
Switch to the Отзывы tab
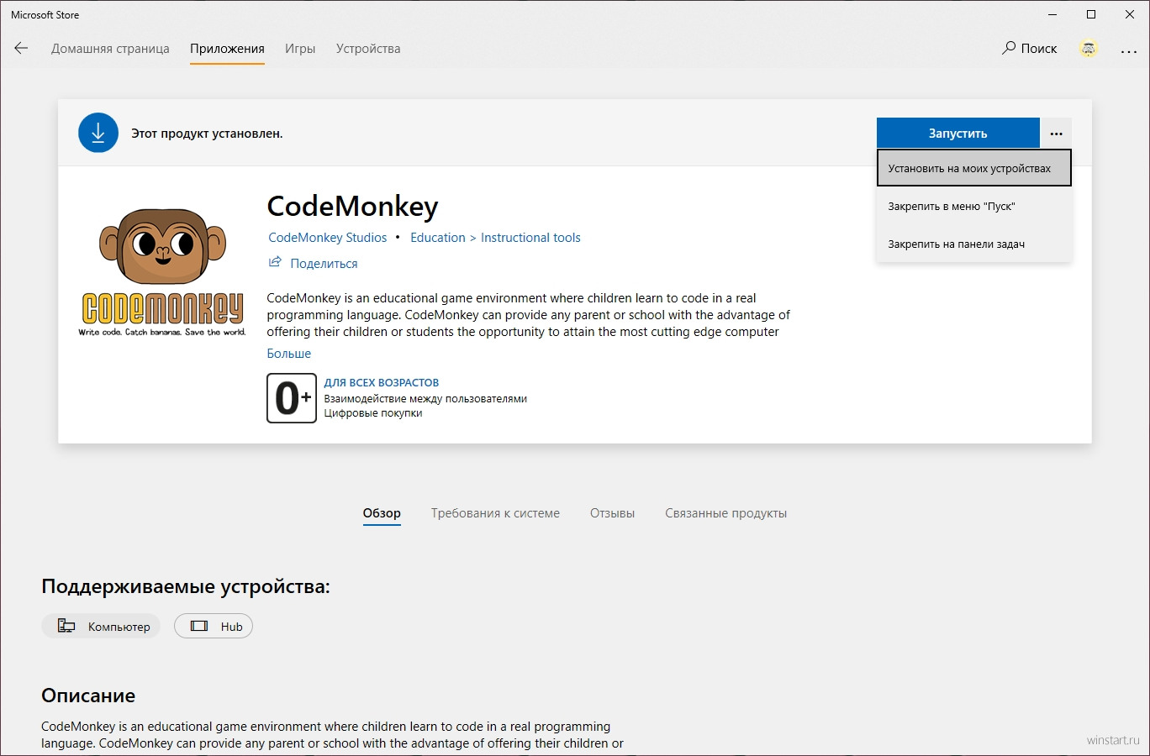pyautogui.click(x=612, y=513)
